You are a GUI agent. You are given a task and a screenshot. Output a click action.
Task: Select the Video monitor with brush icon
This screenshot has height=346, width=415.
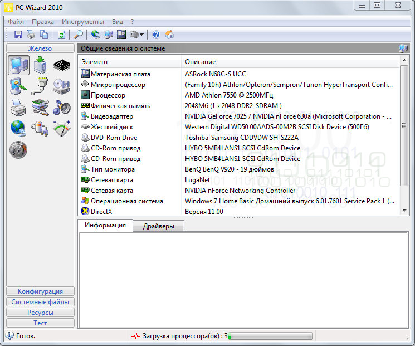point(18,86)
